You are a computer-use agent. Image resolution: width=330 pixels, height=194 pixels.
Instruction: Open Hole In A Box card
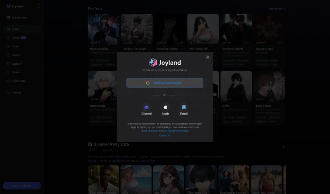pos(269,41)
